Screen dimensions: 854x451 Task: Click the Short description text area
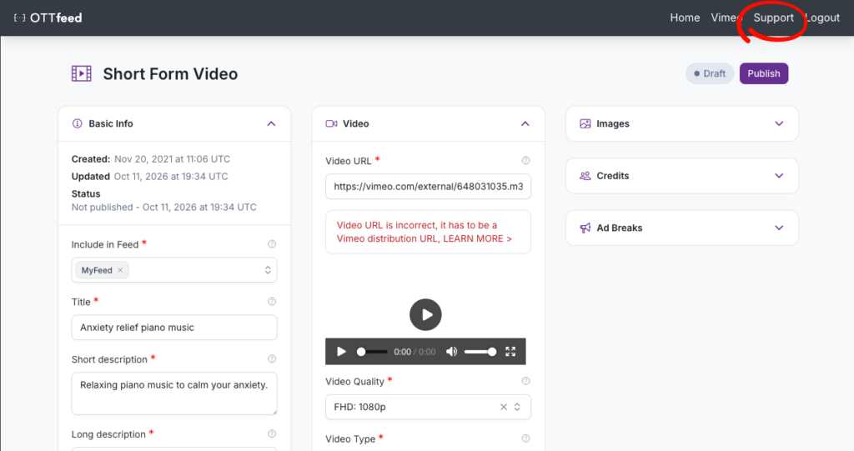tap(174, 393)
